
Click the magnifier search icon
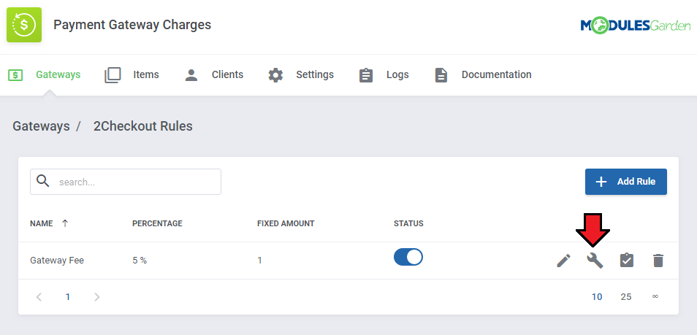(43, 181)
